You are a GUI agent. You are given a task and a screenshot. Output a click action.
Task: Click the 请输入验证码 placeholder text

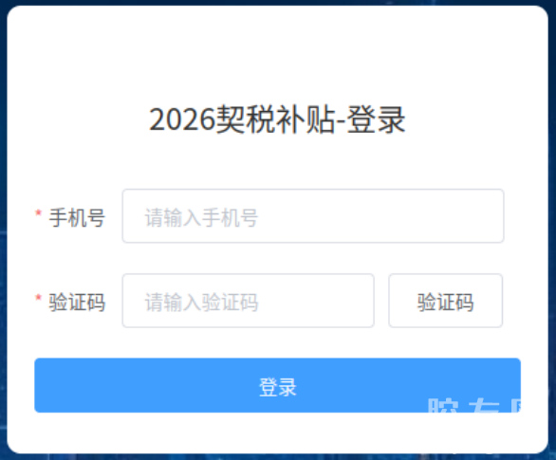click(x=201, y=302)
